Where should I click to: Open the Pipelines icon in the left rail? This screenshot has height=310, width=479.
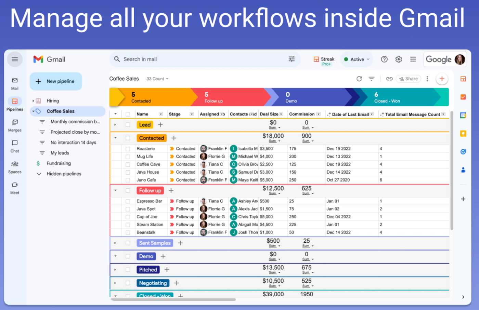click(15, 102)
